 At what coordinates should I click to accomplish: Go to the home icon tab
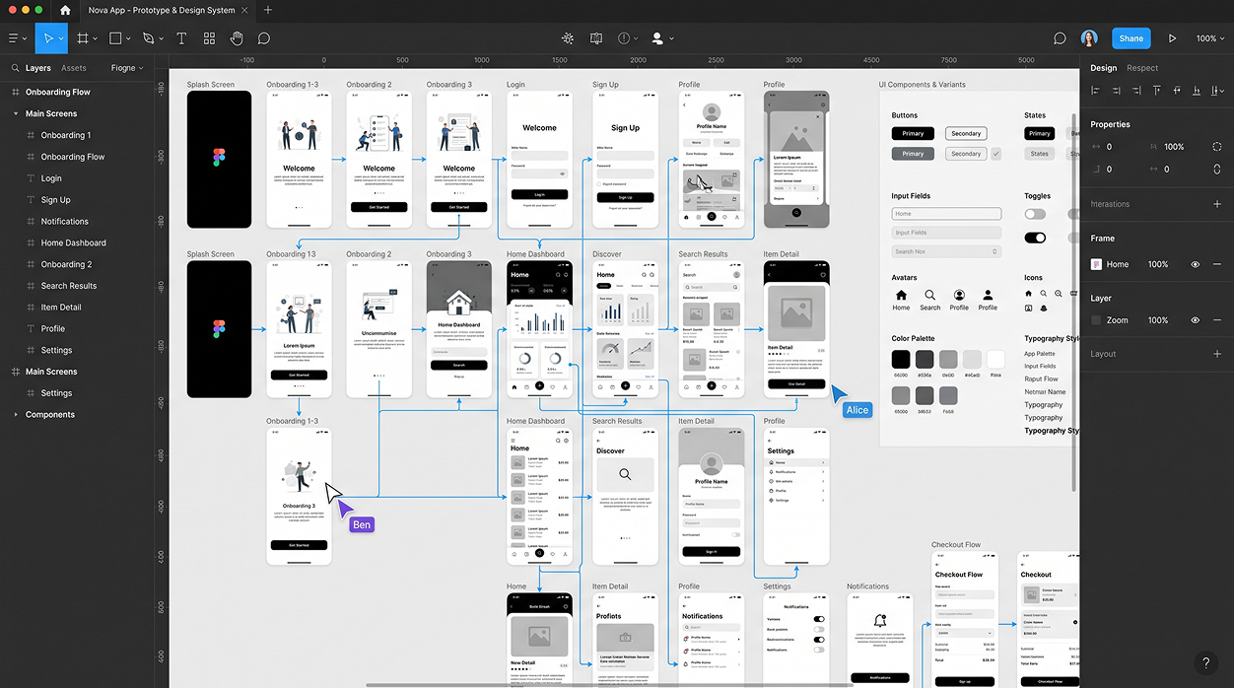click(x=65, y=11)
